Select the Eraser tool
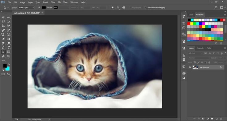The width and height of the screenshot is (227, 121). 3,39
